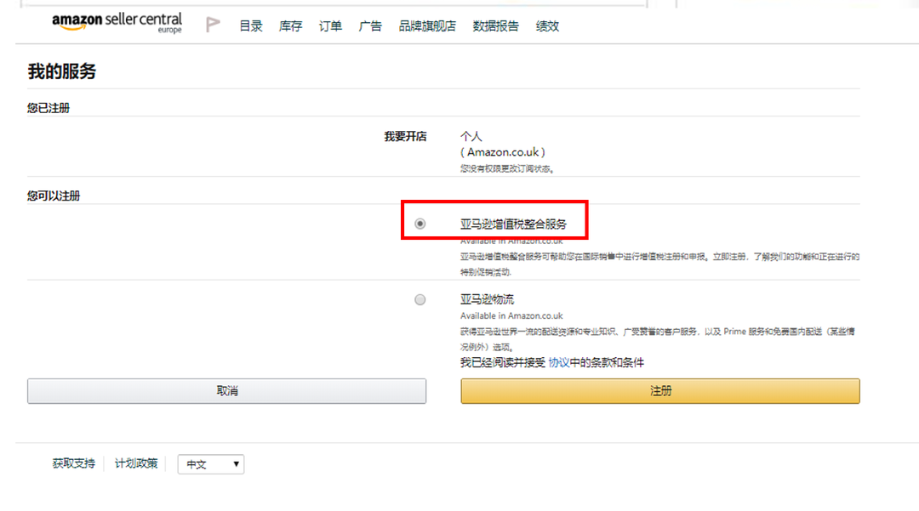Select the 亚马逊物流 radio button

[420, 299]
